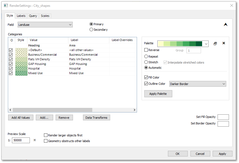The width and height of the screenshot is (239, 163).
Task: Click the Label Overrides column header
Action: coord(123,40)
